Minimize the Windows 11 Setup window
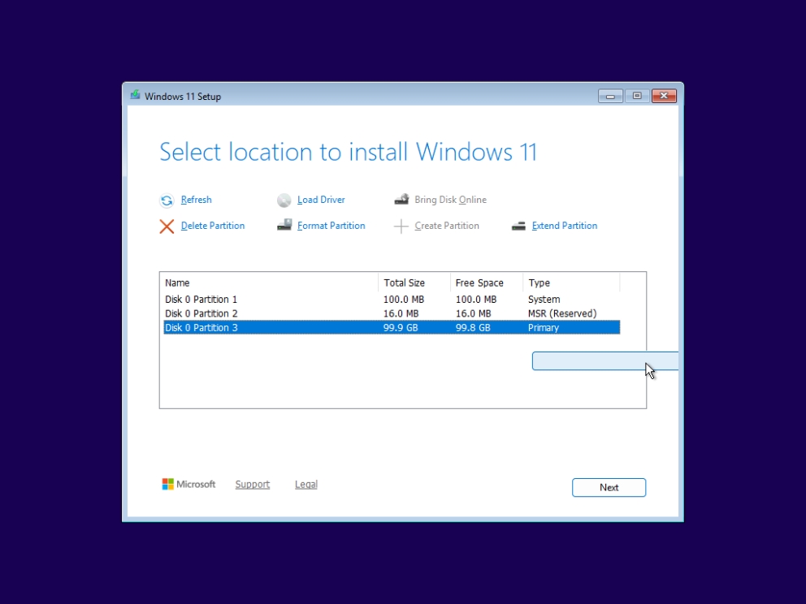This screenshot has height=604, width=806. pyautogui.click(x=610, y=96)
